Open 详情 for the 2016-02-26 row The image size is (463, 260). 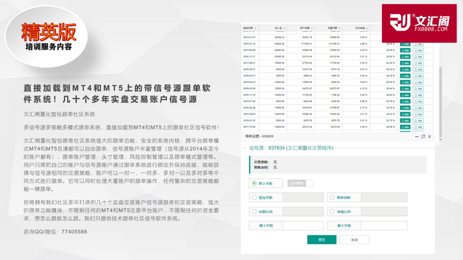(418, 108)
